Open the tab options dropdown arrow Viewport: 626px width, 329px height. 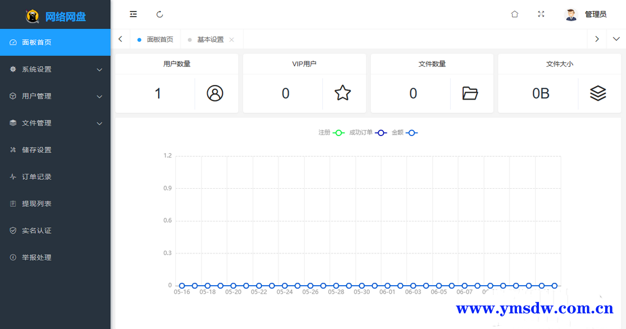click(616, 39)
